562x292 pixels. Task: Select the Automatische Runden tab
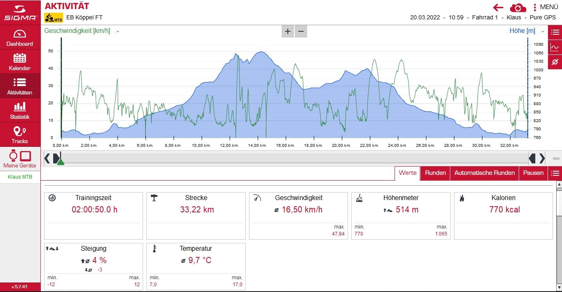484,173
